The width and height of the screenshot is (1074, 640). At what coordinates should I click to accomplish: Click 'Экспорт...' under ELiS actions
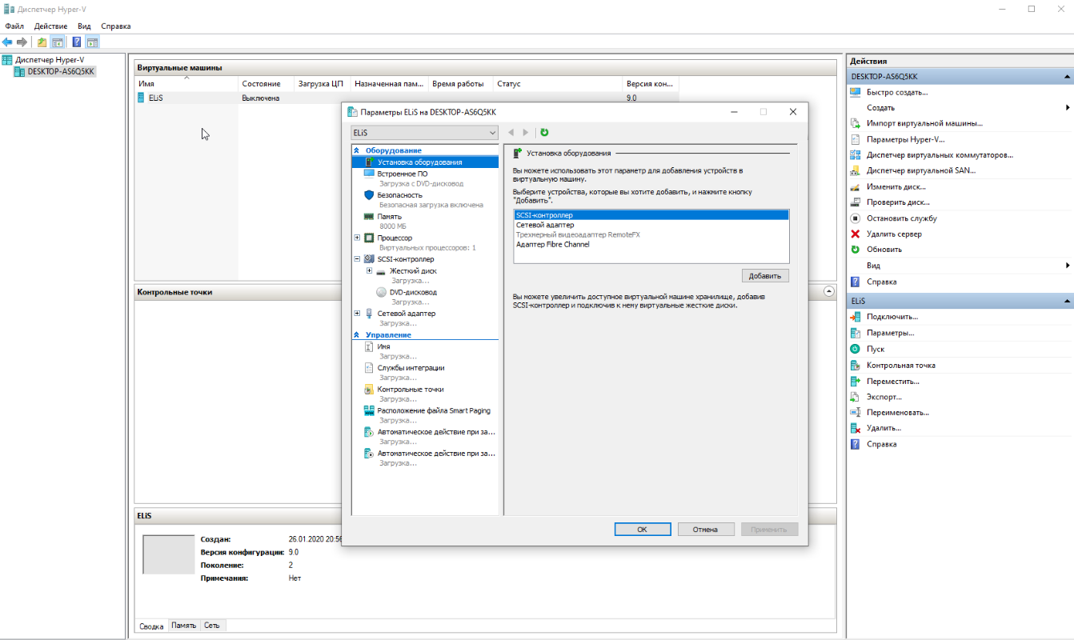pyautogui.click(x=884, y=397)
